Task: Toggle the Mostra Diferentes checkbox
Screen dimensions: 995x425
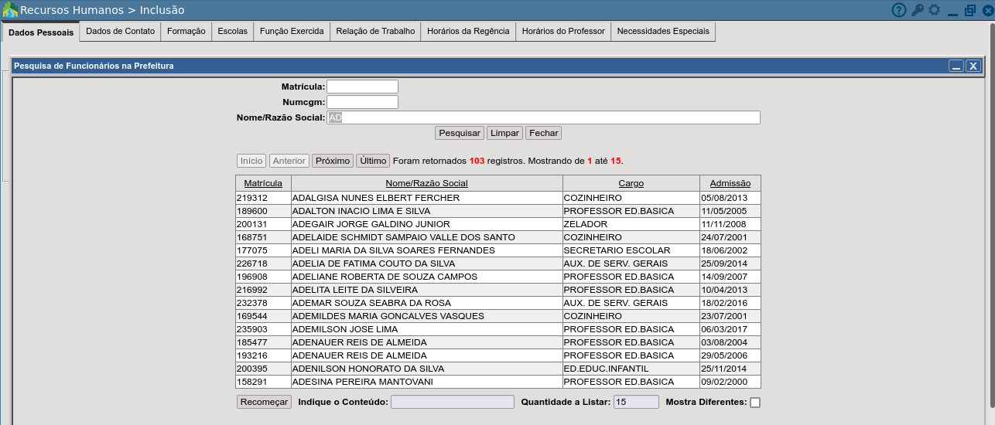Action: coord(755,403)
